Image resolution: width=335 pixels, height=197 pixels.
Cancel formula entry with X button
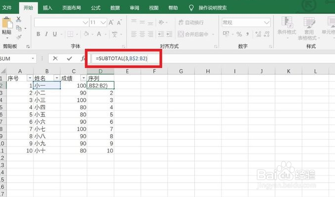coord(55,58)
